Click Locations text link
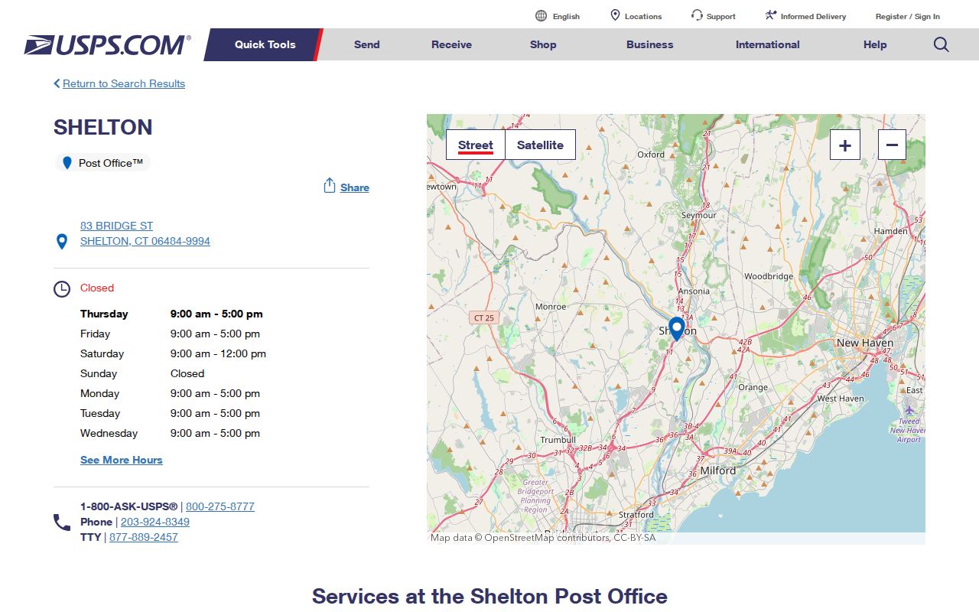 click(x=643, y=16)
